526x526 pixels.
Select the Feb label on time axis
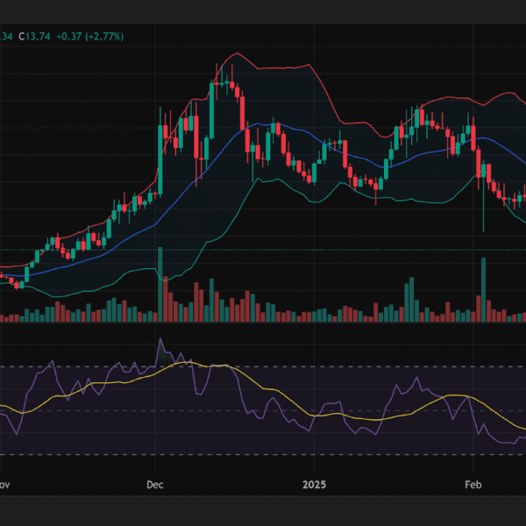coord(473,484)
